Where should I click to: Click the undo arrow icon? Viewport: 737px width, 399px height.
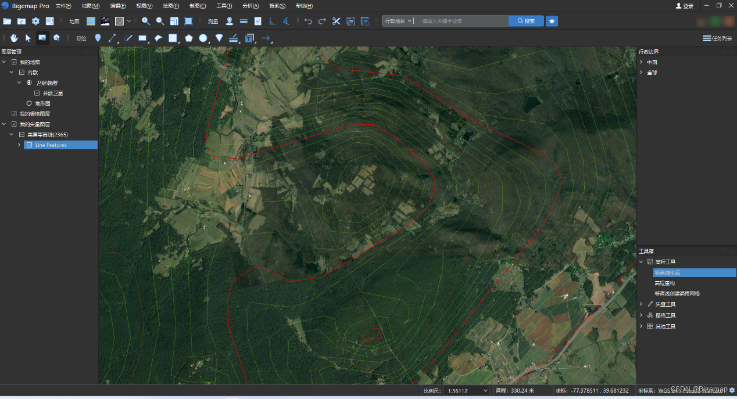click(x=308, y=21)
